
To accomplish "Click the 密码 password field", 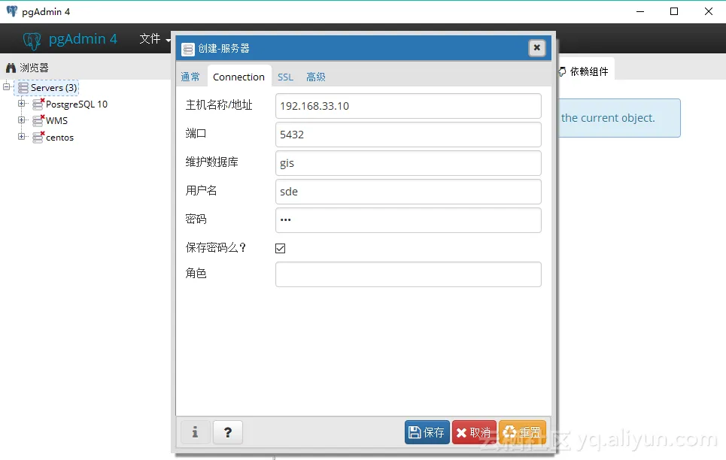I will coord(408,220).
